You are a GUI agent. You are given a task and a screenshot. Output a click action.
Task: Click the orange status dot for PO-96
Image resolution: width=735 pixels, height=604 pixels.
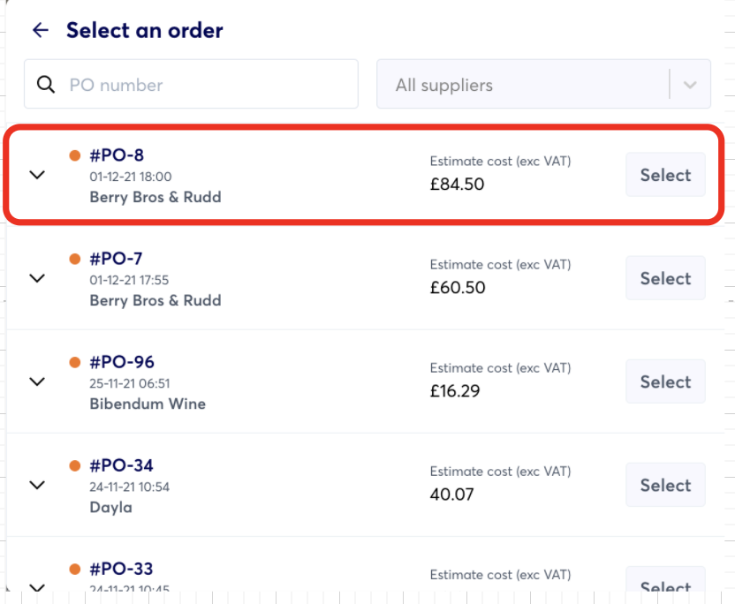tap(75, 362)
